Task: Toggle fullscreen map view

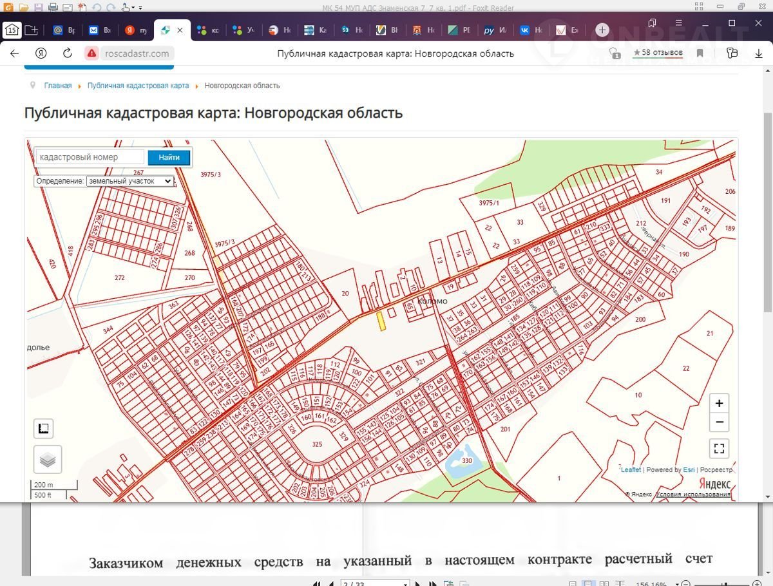Action: click(x=719, y=448)
